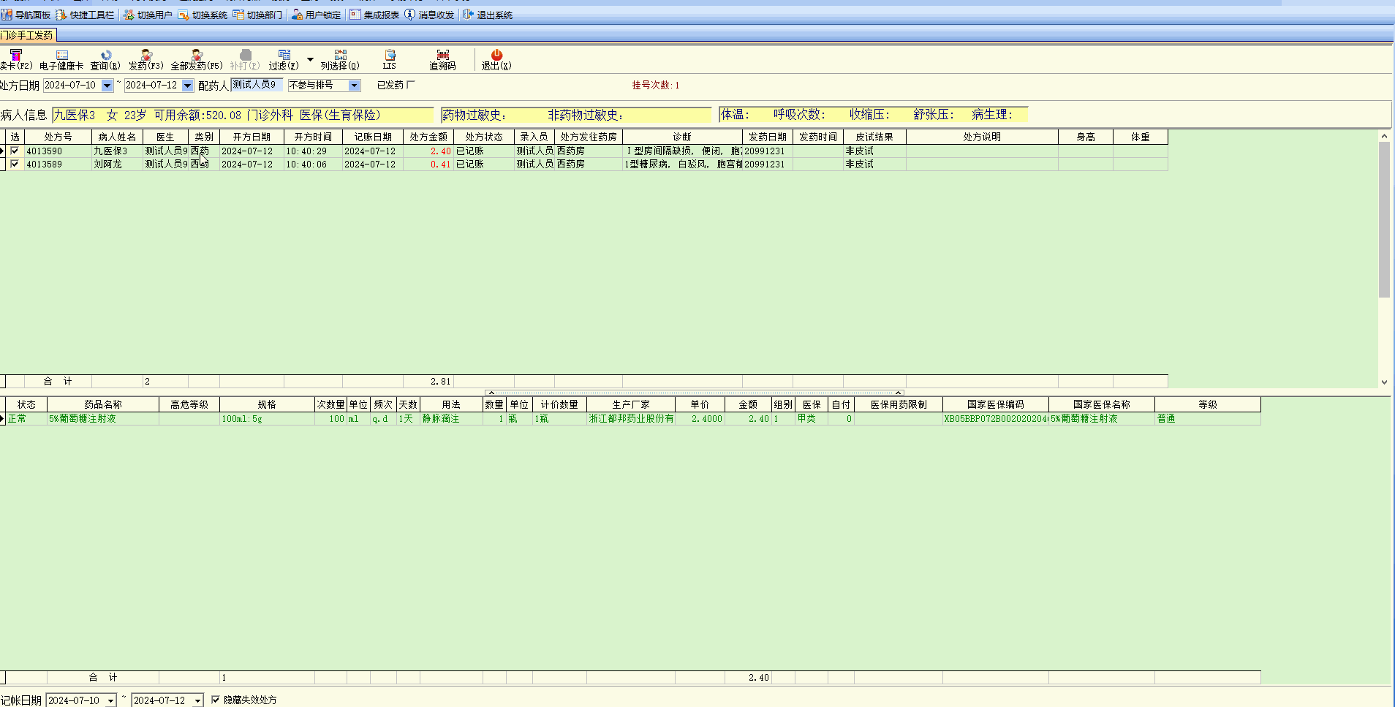Sort by the 医保用药限制 column header
The image size is (1395, 707).
(899, 404)
